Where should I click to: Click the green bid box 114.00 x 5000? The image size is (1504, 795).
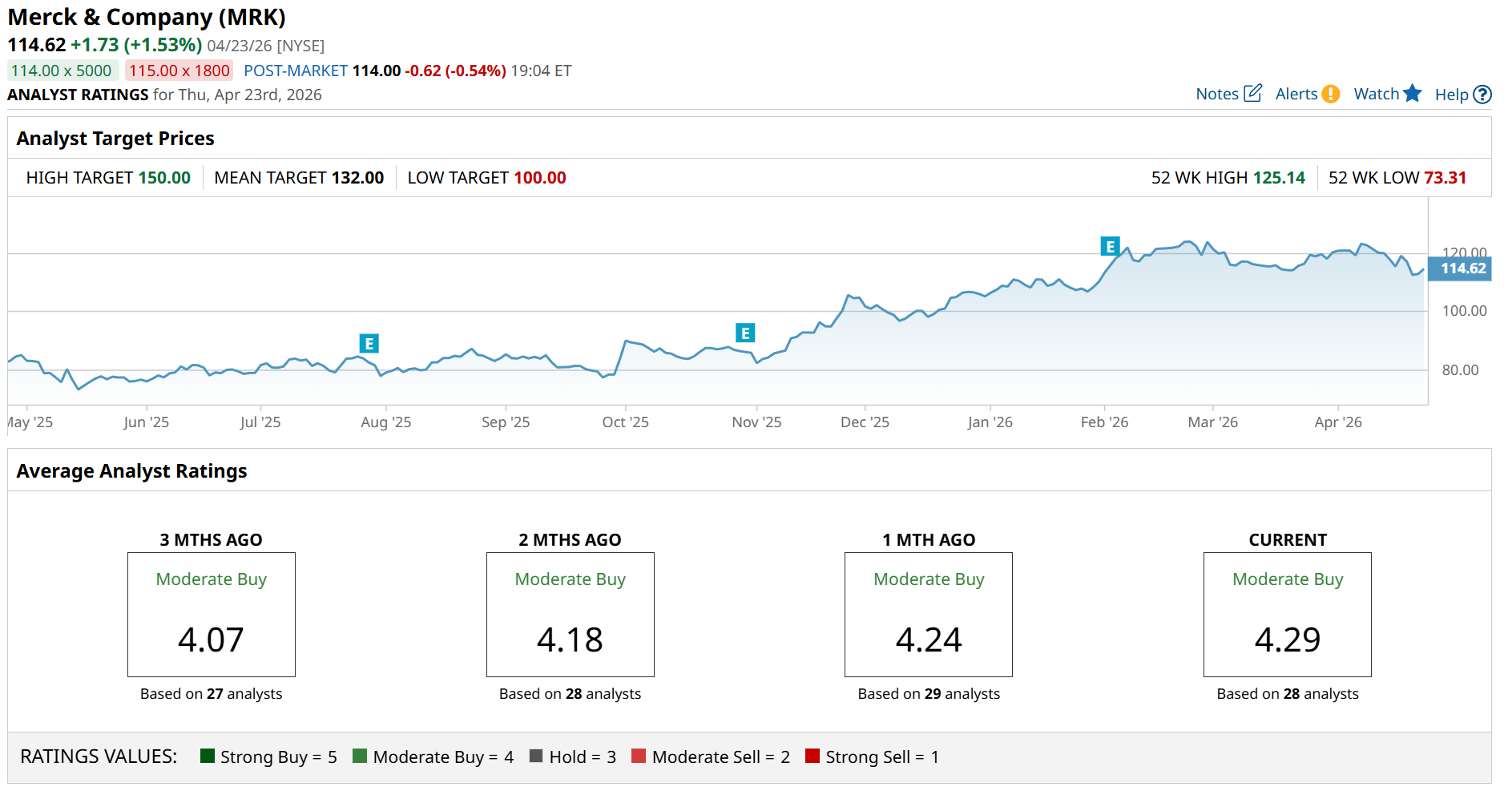click(62, 71)
